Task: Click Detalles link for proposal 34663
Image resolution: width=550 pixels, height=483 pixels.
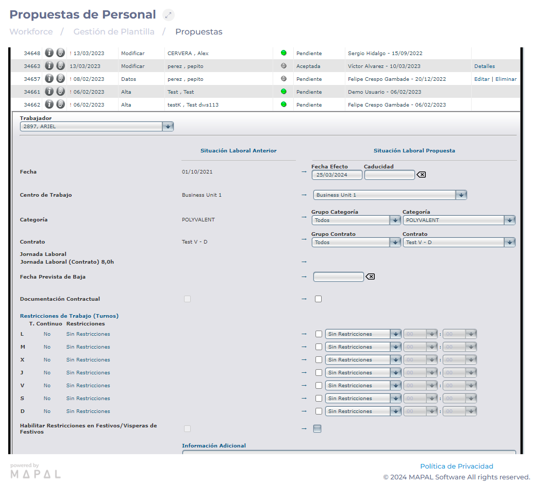Action: pyautogui.click(x=485, y=66)
